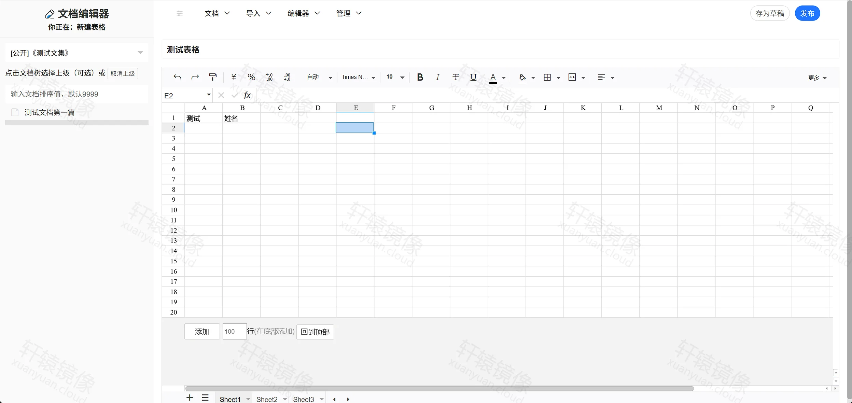The image size is (852, 403).
Task: Click the 取消上级 button
Action: (x=123, y=73)
